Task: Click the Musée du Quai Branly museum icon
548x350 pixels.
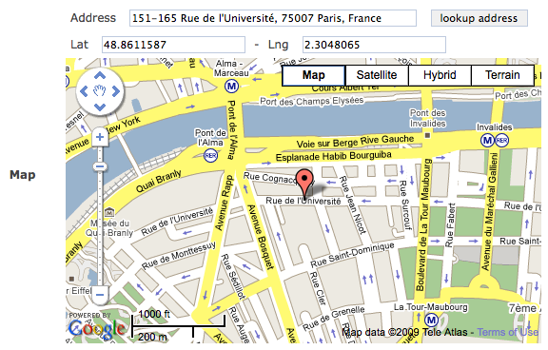Action: [109, 212]
